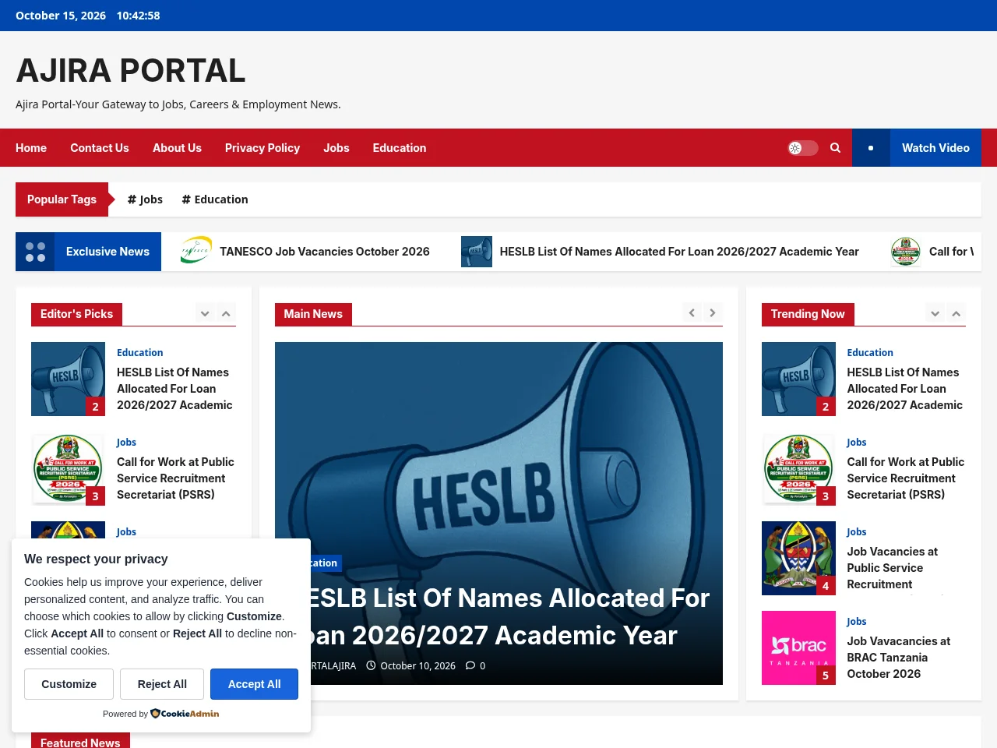997x748 pixels.
Task: Click Education category above Trending HESLB article
Action: (x=870, y=353)
